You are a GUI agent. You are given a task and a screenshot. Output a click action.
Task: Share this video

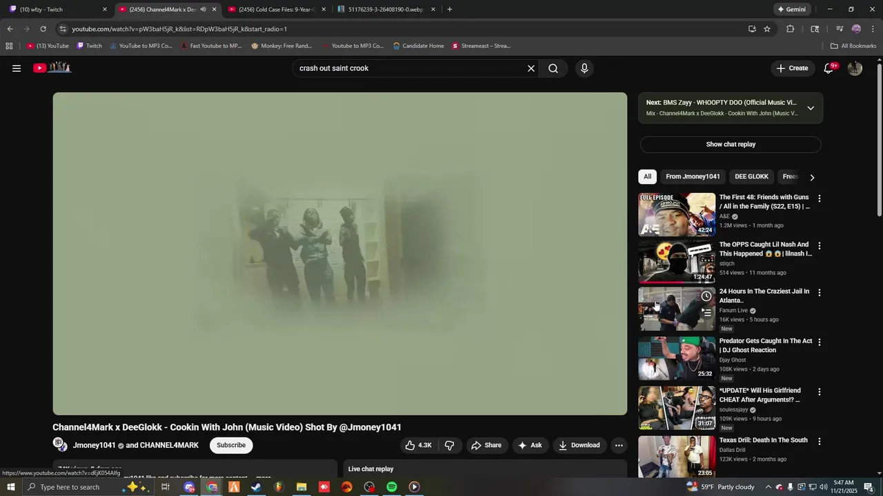coord(486,445)
